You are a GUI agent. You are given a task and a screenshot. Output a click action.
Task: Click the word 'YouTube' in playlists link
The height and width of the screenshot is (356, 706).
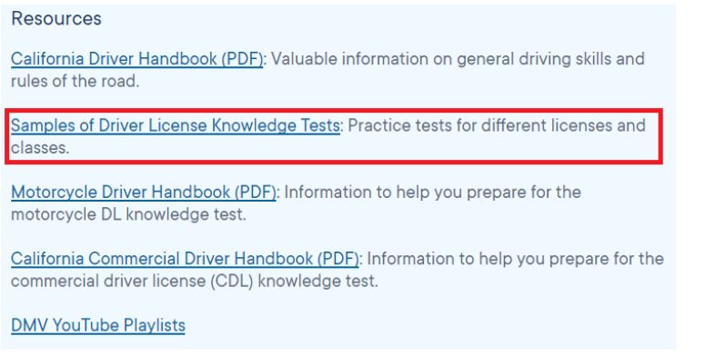(x=86, y=325)
